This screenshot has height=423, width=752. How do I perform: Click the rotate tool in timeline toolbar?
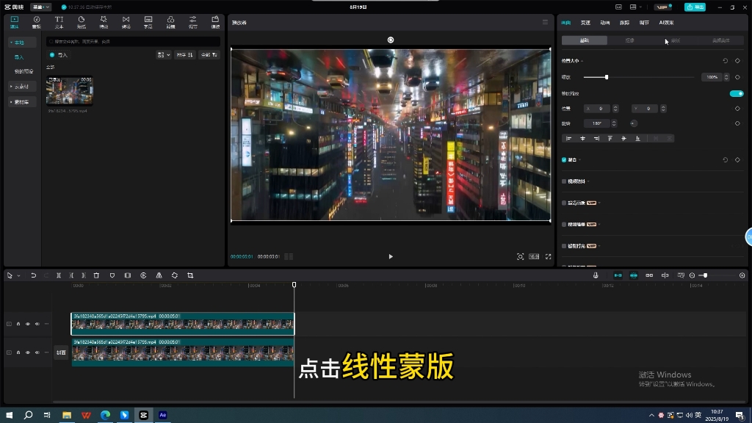tap(175, 275)
